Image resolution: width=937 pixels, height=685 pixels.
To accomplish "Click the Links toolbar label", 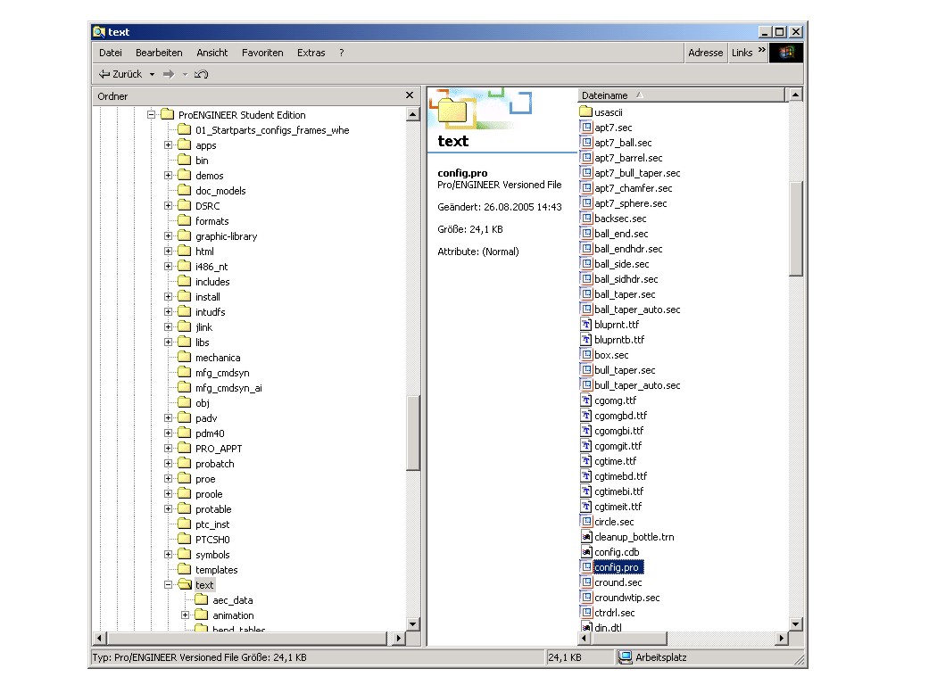I will pos(742,53).
